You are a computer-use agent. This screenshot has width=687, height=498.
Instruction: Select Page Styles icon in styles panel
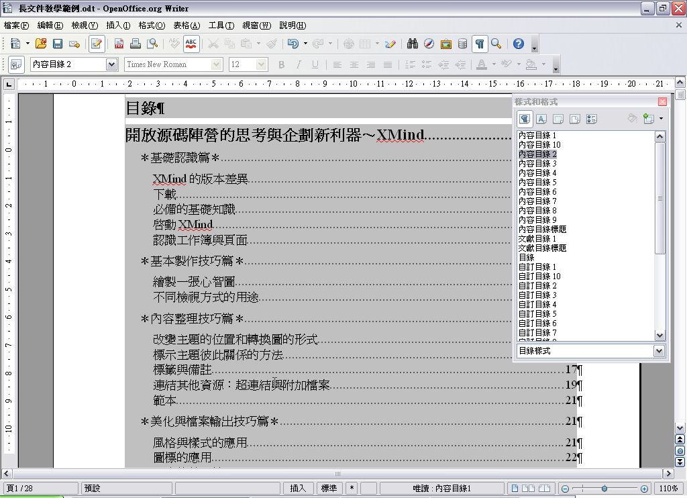coord(575,119)
